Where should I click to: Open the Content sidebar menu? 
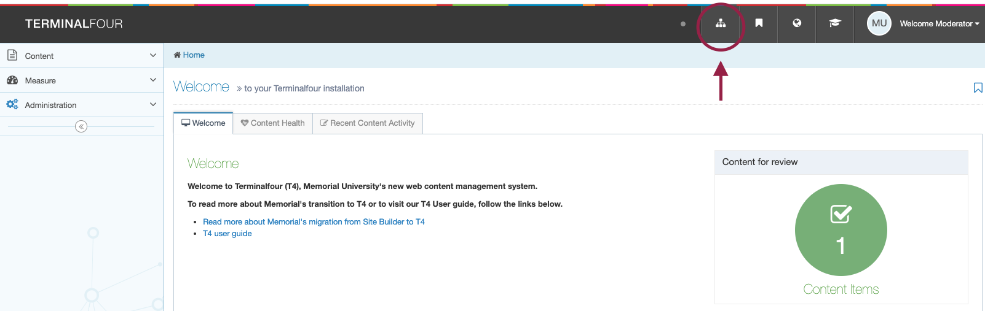pyautogui.click(x=82, y=55)
